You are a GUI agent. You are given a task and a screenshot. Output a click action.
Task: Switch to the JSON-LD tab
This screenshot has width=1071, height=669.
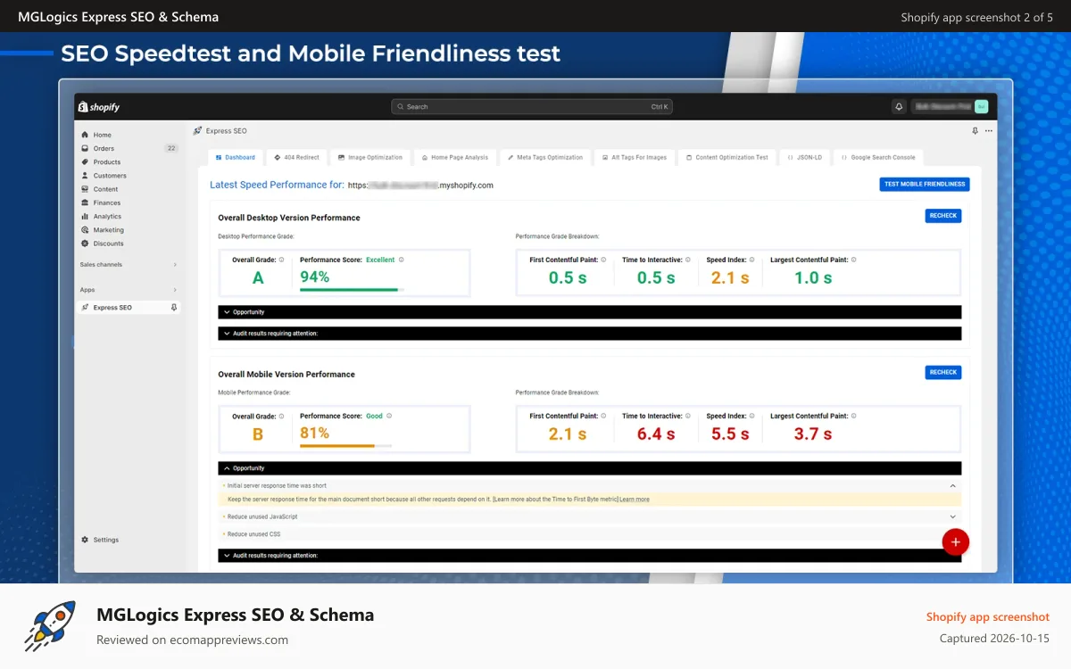point(804,157)
